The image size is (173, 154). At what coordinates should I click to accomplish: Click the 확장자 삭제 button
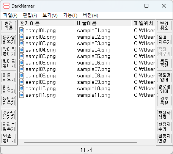click(x=164, y=115)
